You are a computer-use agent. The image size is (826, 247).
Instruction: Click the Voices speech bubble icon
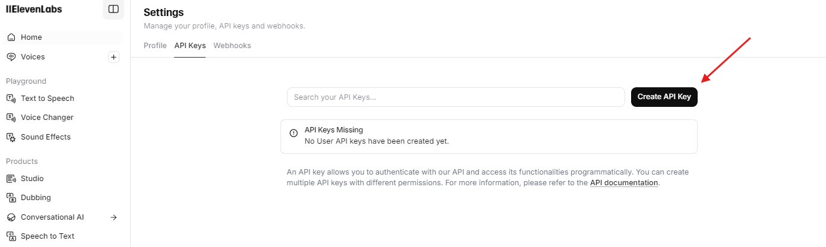pos(11,57)
